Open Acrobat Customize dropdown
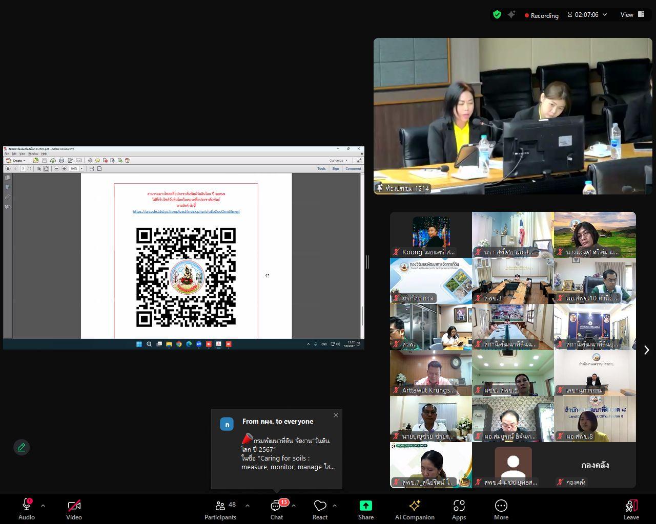The width and height of the screenshot is (656, 524). coord(338,161)
